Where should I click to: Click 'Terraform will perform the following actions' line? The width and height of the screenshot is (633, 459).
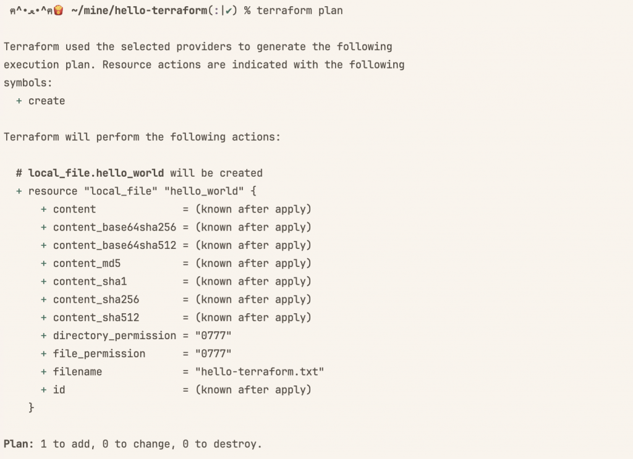(x=142, y=137)
